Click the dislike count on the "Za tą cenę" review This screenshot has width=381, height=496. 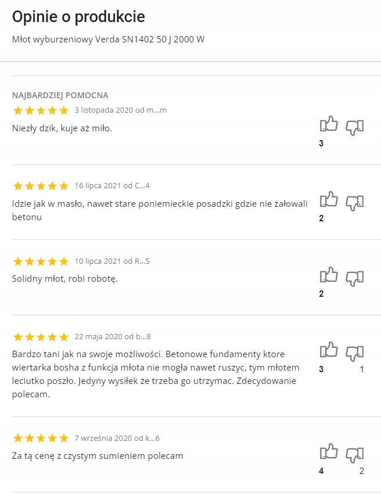point(361,471)
